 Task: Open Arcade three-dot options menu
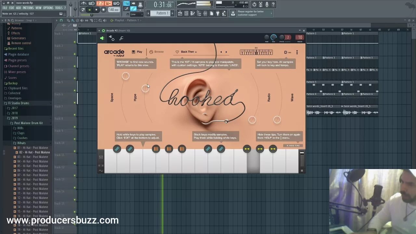point(297,52)
